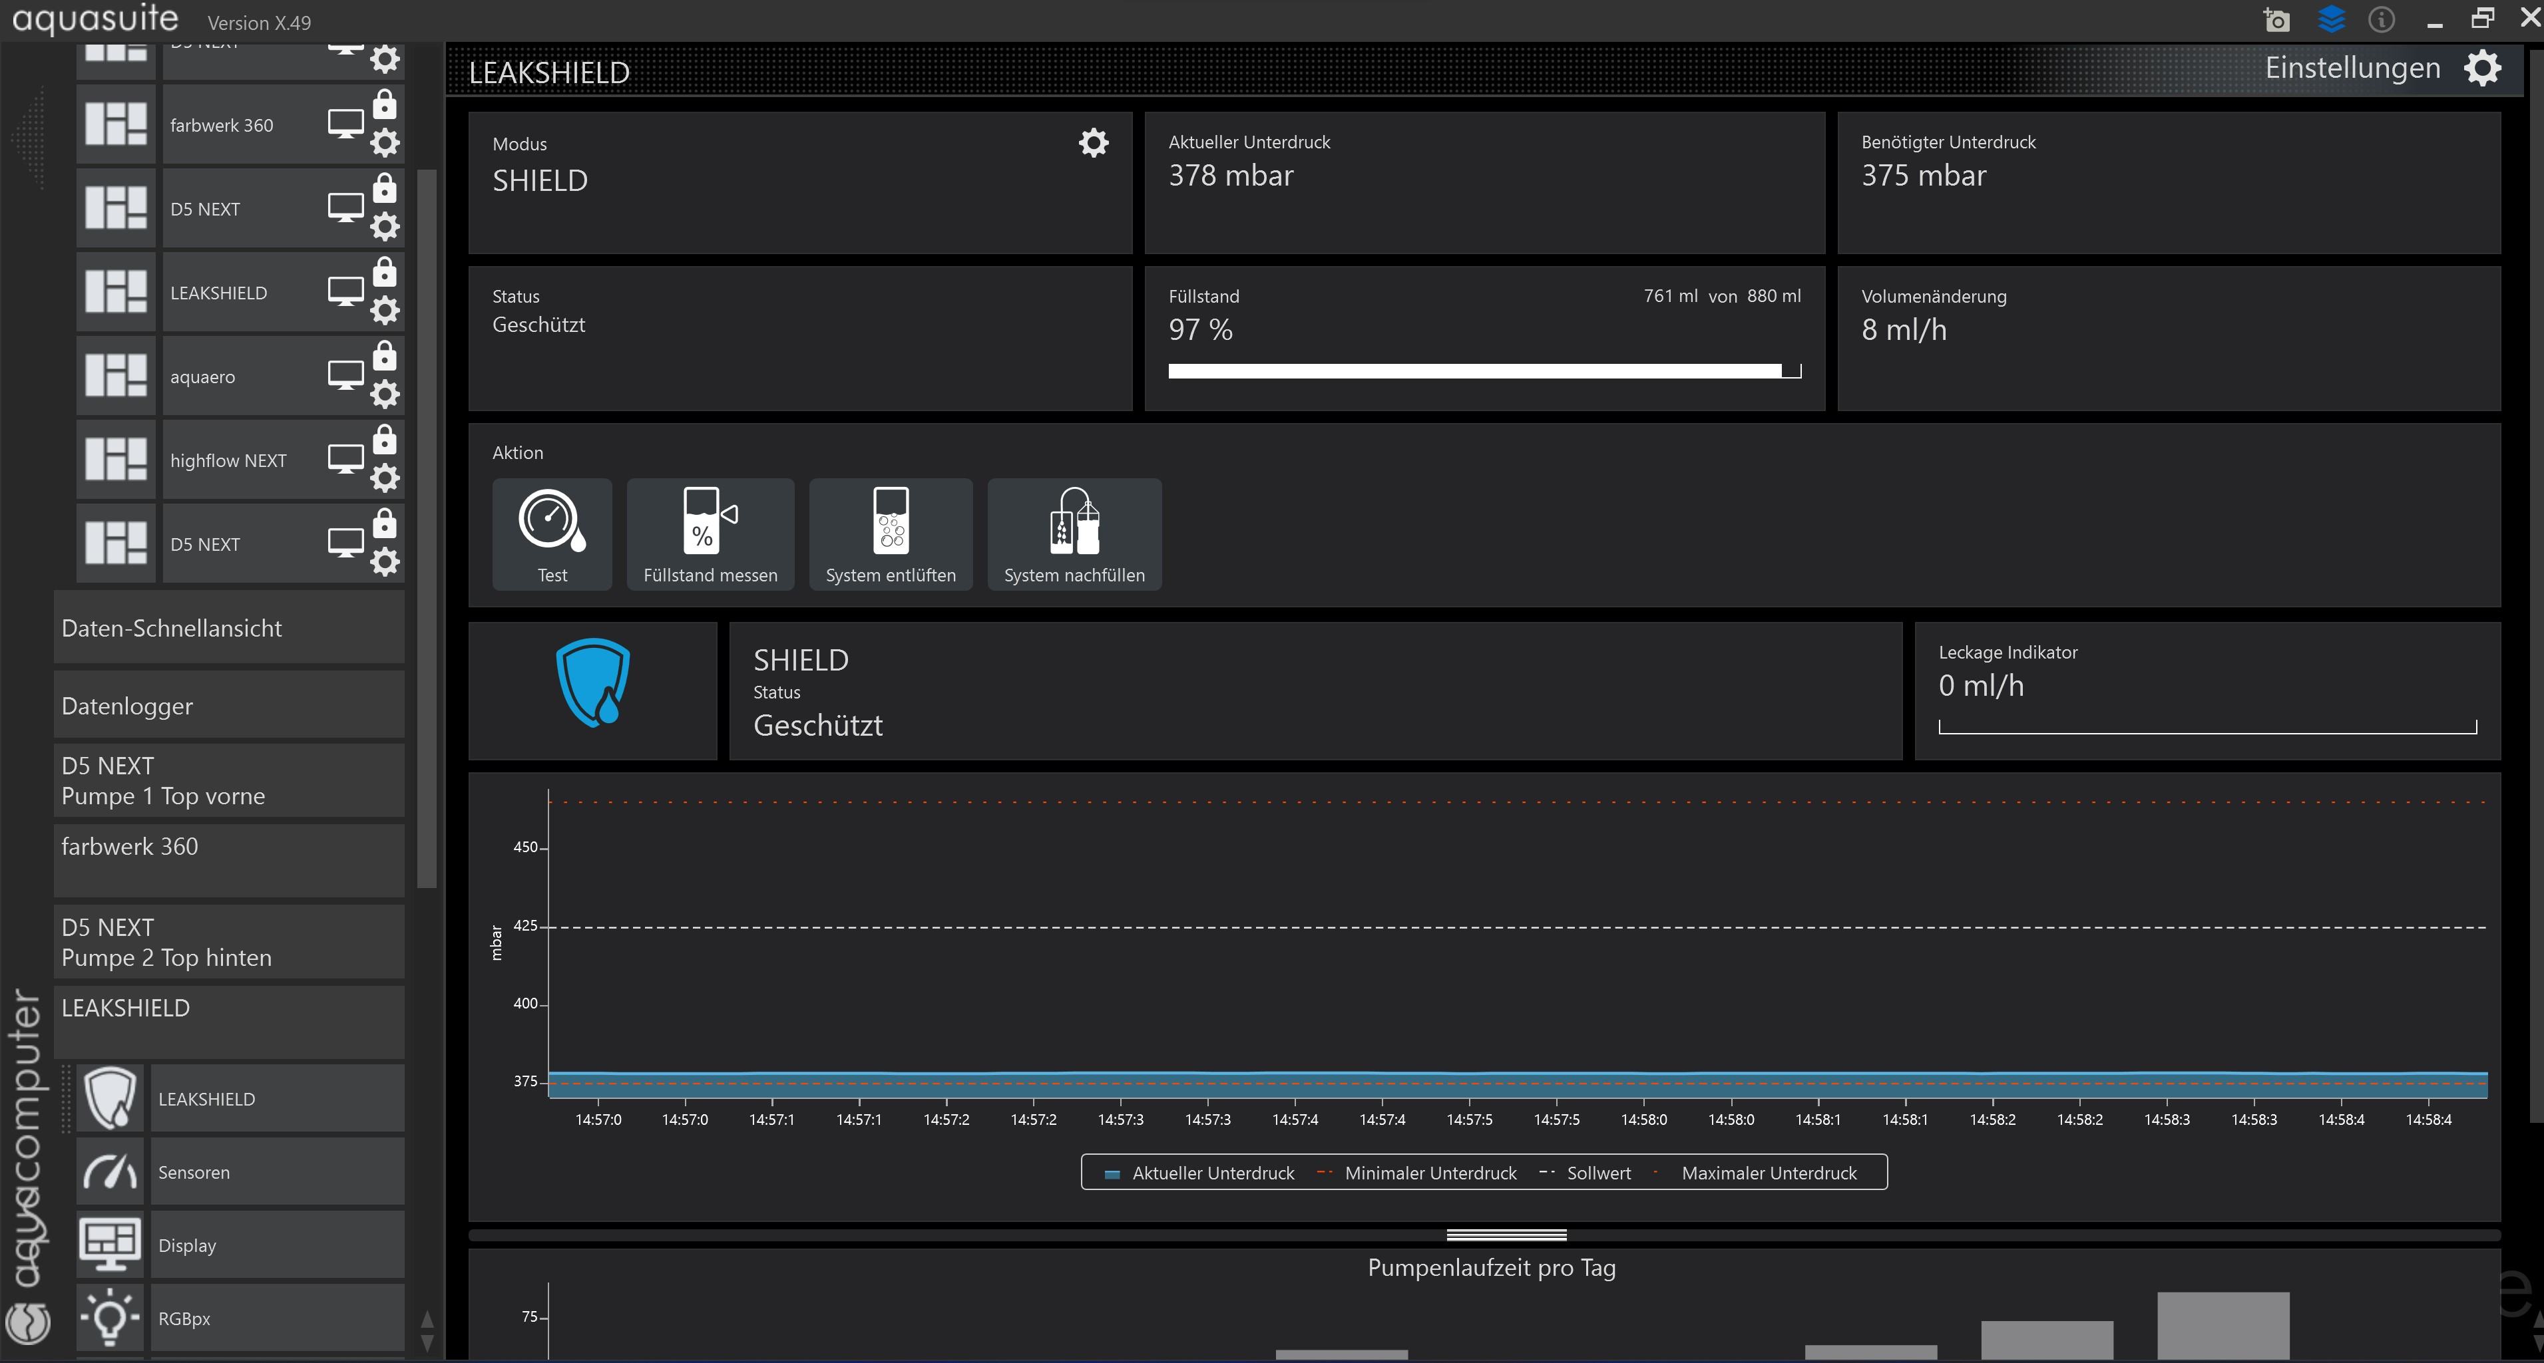Toggle Maximaler Unterdruck series in legend

pyautogui.click(x=1755, y=1173)
